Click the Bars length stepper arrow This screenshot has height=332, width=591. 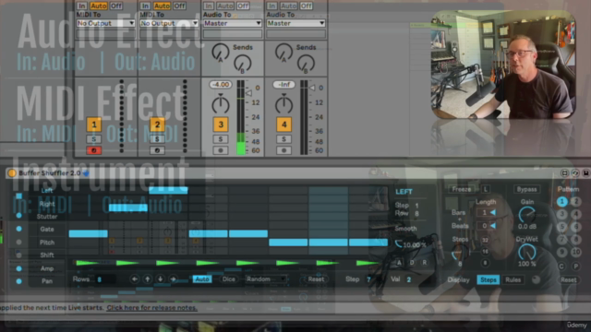pyautogui.click(x=492, y=212)
